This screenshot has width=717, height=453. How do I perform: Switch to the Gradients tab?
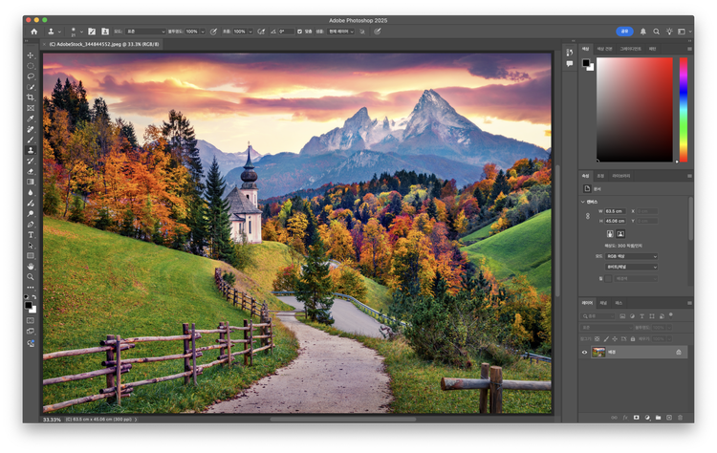tap(630, 49)
